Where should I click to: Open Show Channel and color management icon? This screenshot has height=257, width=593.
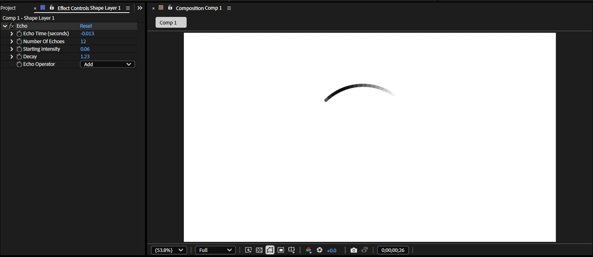pyautogui.click(x=309, y=250)
